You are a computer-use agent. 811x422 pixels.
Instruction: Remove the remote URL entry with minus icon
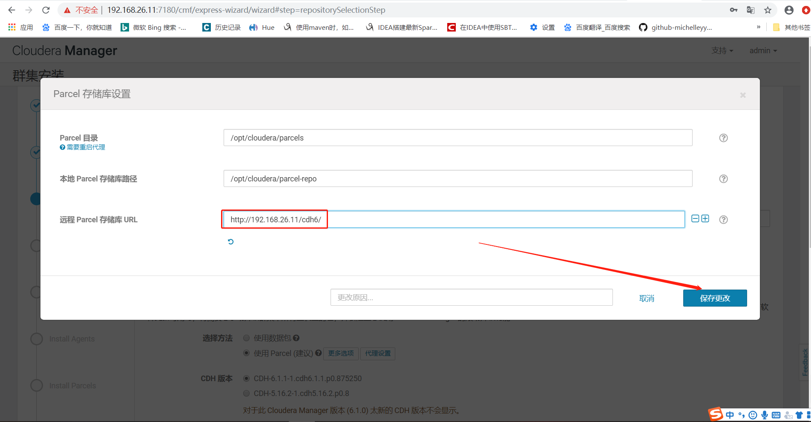[x=695, y=218]
